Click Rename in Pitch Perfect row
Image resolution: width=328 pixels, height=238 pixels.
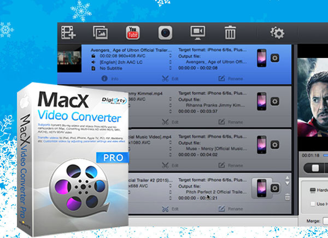coord(231,209)
